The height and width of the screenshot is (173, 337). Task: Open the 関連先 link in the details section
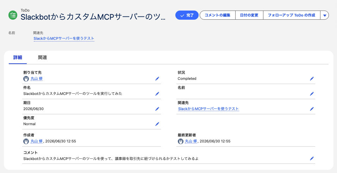208,109
